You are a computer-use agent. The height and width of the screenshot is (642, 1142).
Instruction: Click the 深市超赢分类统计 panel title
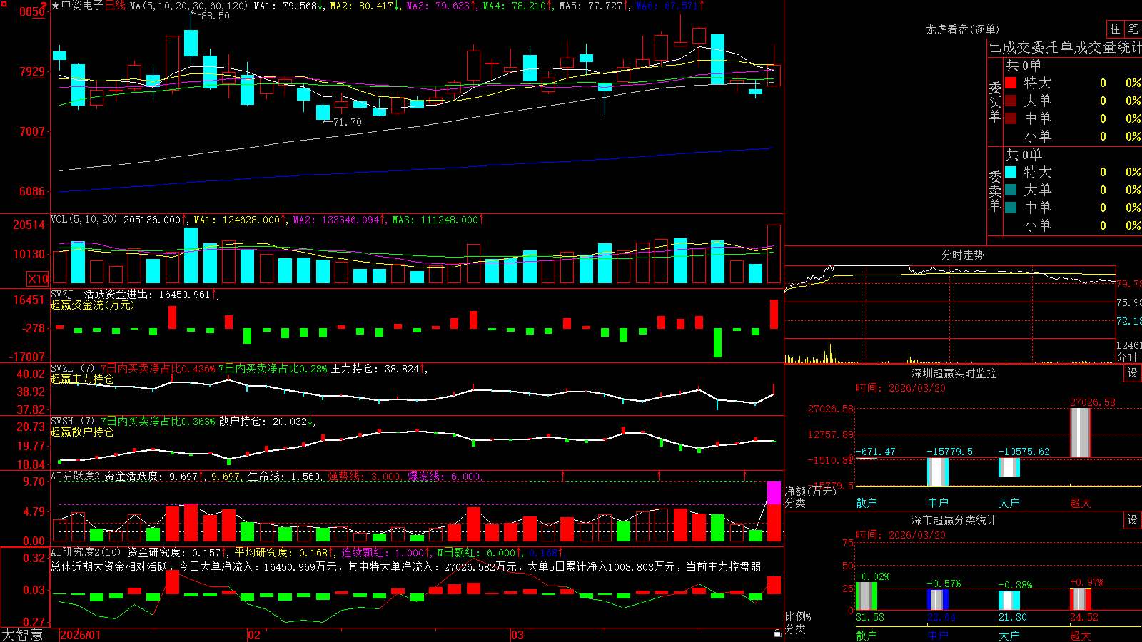(954, 520)
